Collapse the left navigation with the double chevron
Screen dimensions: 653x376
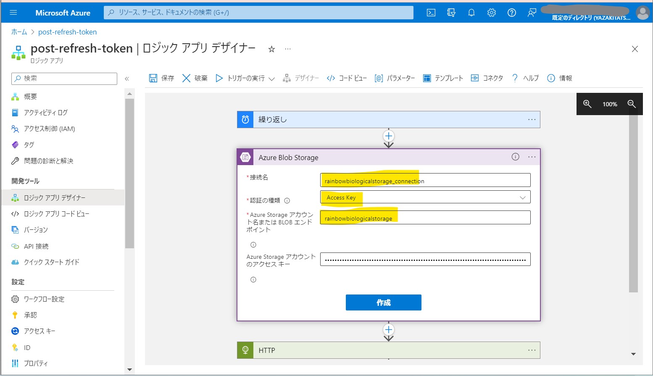click(127, 79)
